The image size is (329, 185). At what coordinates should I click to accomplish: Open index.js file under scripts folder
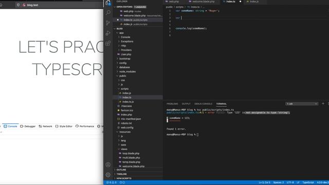tap(126, 93)
